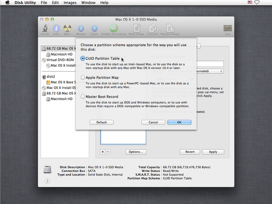Select the last Macintosh HD entry
272x204 pixels.
pyautogui.click(x=60, y=99)
